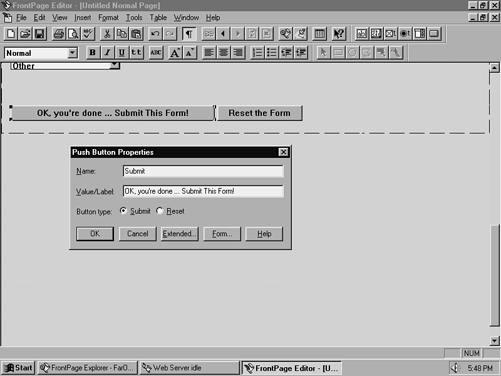The height and width of the screenshot is (376, 501).
Task: Open the Format menu
Action: (x=108, y=18)
